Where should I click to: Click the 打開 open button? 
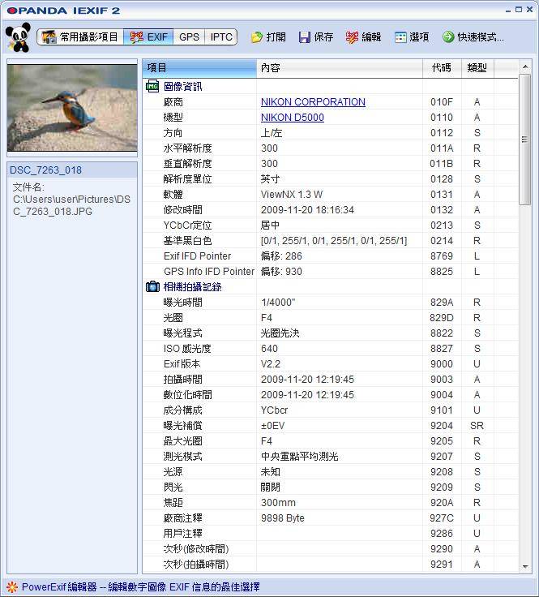(268, 37)
